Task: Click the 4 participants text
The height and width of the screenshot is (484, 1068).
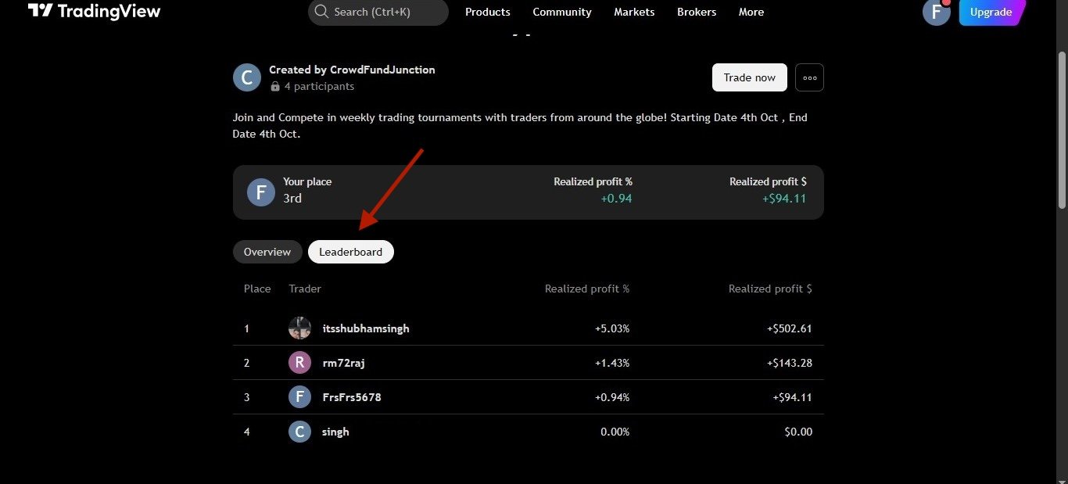Action: 319,87
